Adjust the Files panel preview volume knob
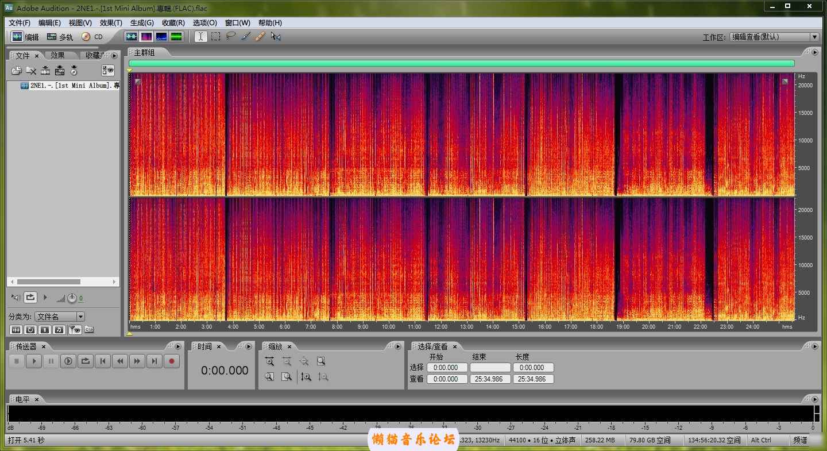827x451 pixels. [72, 298]
